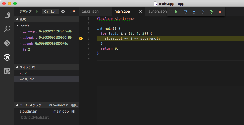
Task: Step out of the function
Action: (203, 12)
